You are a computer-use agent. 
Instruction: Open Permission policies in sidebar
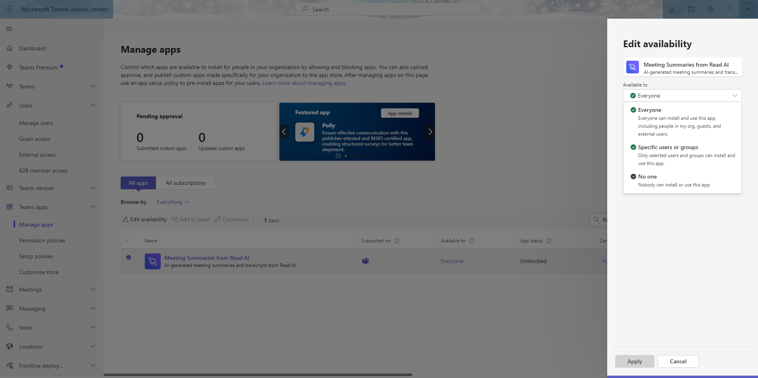pyautogui.click(x=42, y=240)
